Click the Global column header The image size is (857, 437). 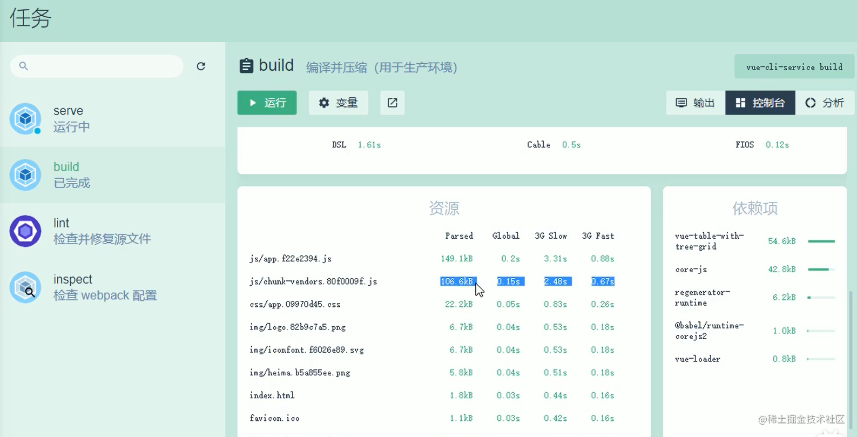click(506, 236)
